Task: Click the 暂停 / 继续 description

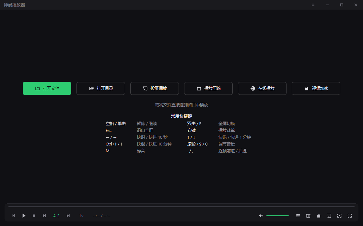Action: pos(147,124)
